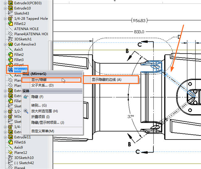Click the Plane12 plane icon

pos(11,153)
